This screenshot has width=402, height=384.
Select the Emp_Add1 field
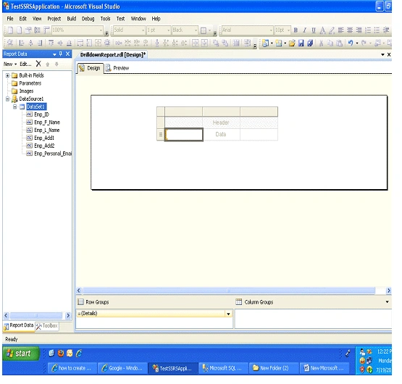[x=44, y=138]
